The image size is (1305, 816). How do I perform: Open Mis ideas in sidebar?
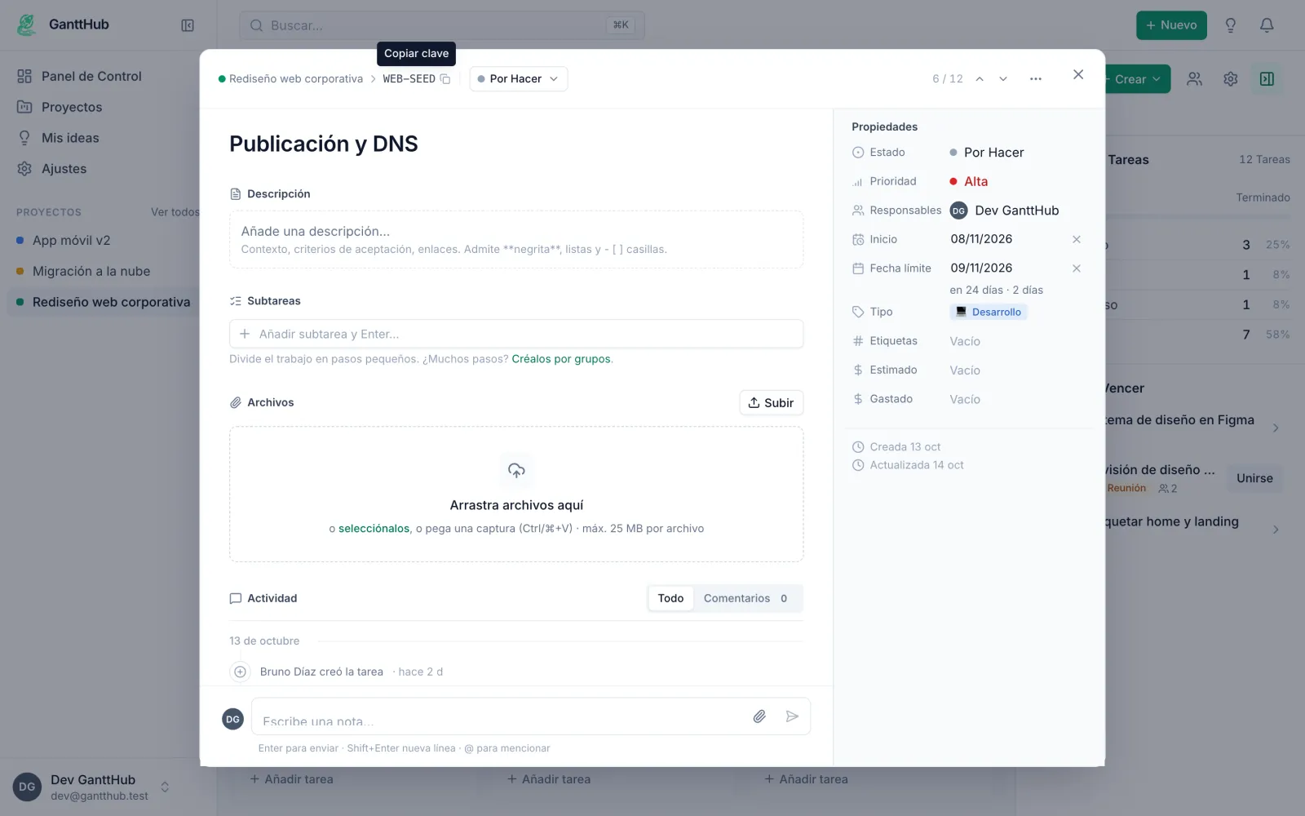pyautogui.click(x=70, y=138)
